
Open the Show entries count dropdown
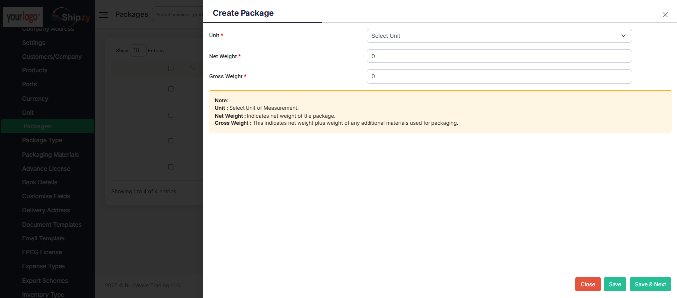138,50
